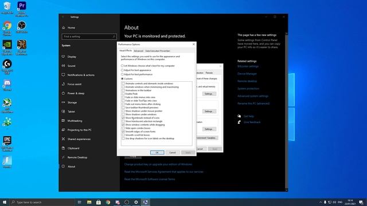Image resolution: width=367 pixels, height=206 pixels.
Task: Check Show shadows under windows
Action: pyautogui.click(x=123, y=114)
